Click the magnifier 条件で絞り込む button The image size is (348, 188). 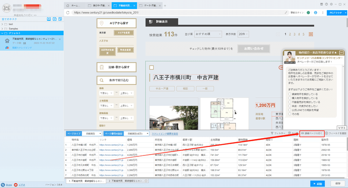(117, 80)
